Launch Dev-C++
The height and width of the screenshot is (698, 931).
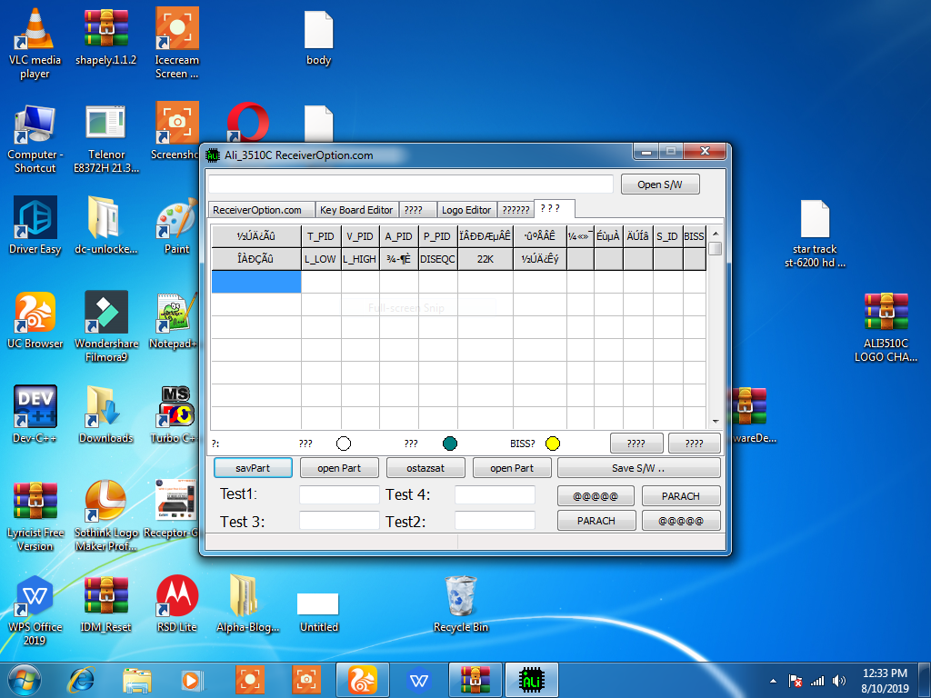35,405
